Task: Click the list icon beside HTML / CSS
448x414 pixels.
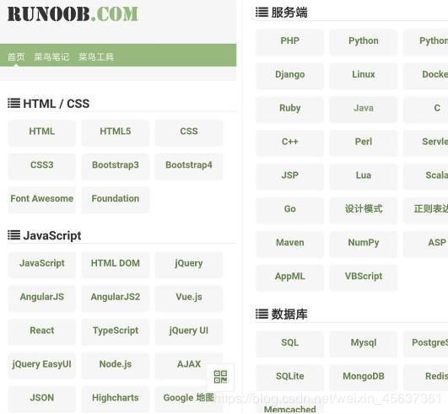Action: (x=14, y=104)
